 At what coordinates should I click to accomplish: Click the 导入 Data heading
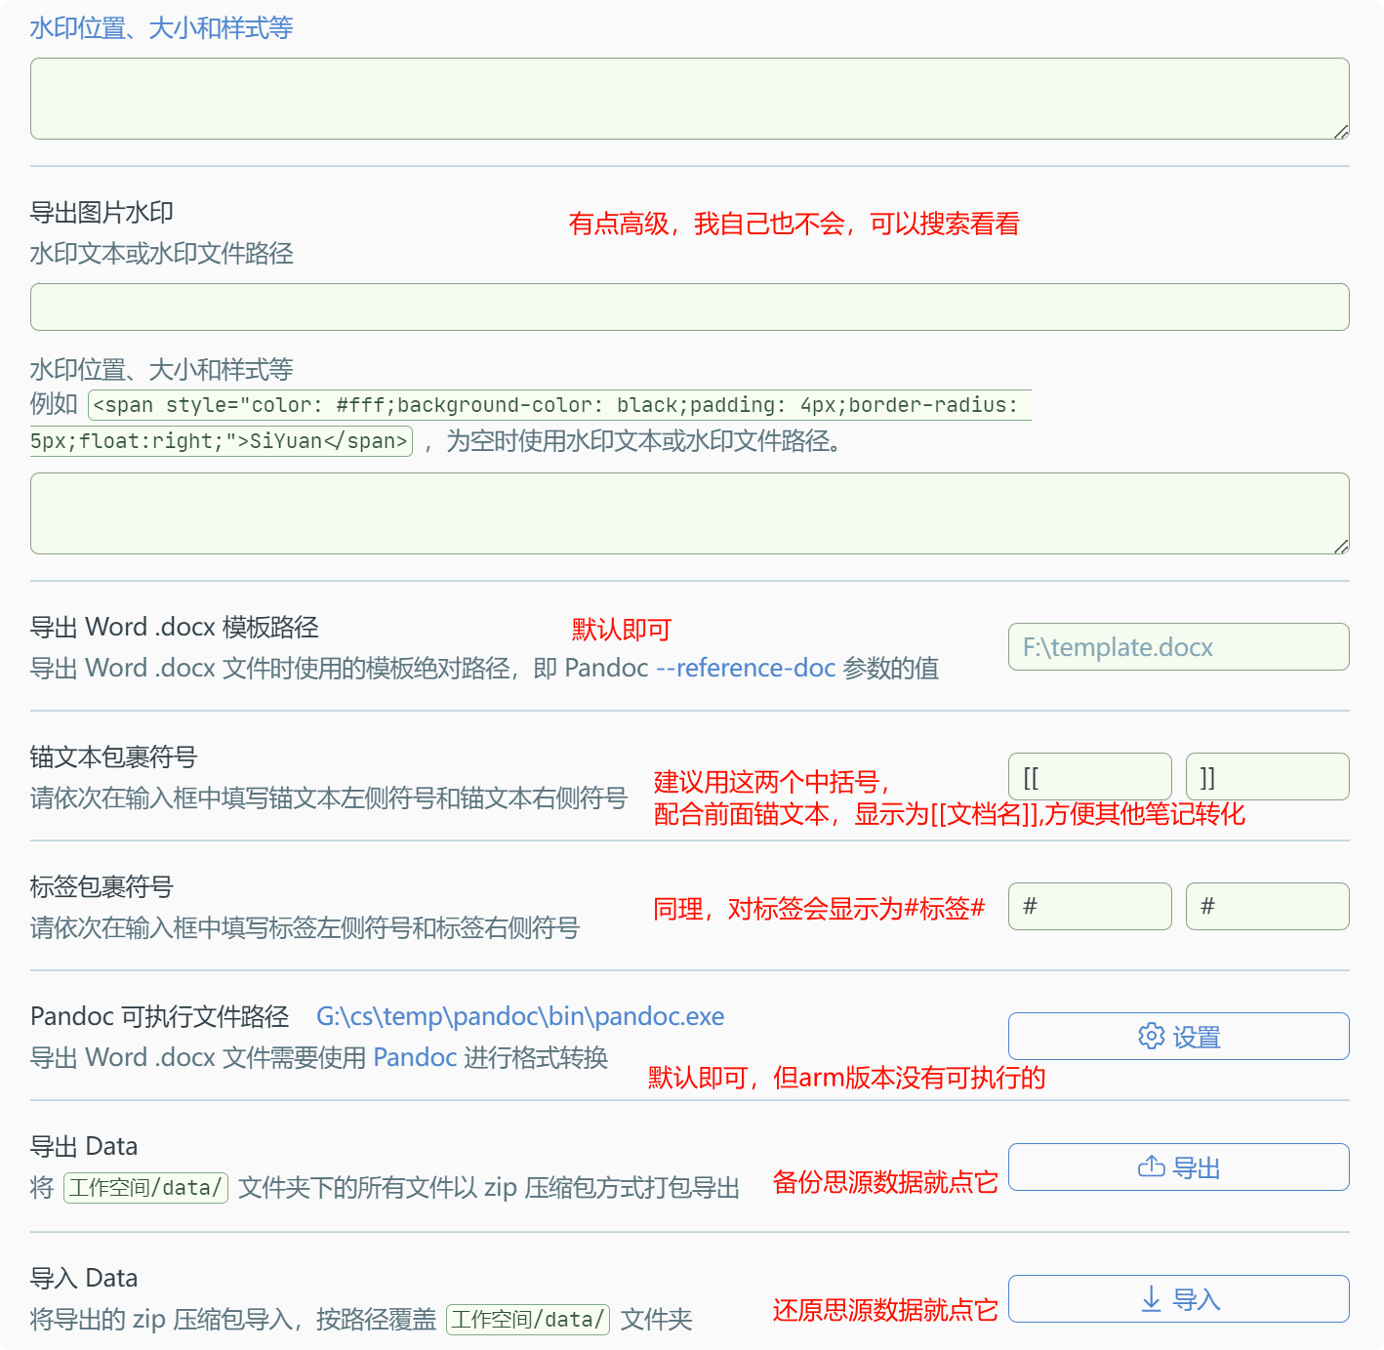coord(84,1278)
